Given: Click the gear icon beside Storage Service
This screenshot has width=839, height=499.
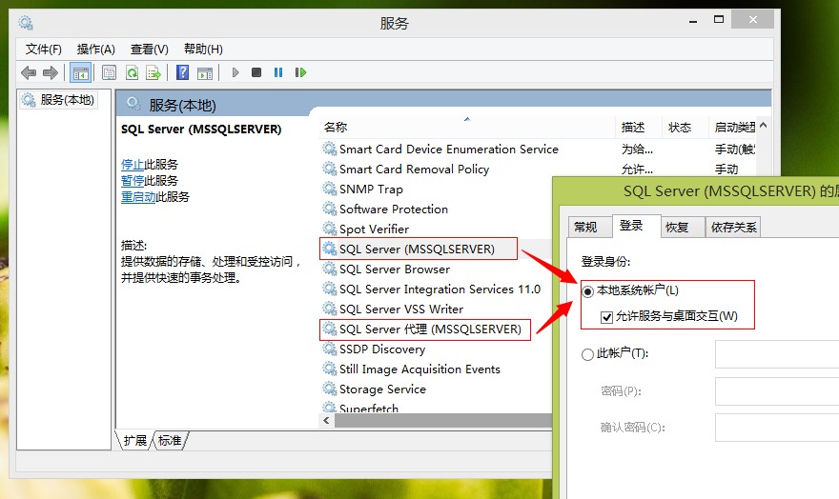Looking at the screenshot, I should (x=330, y=389).
